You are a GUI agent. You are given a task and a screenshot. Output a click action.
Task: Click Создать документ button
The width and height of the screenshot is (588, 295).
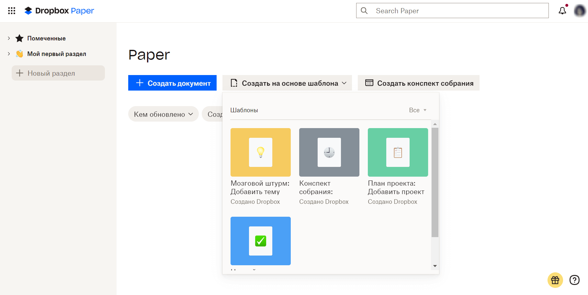click(x=172, y=83)
